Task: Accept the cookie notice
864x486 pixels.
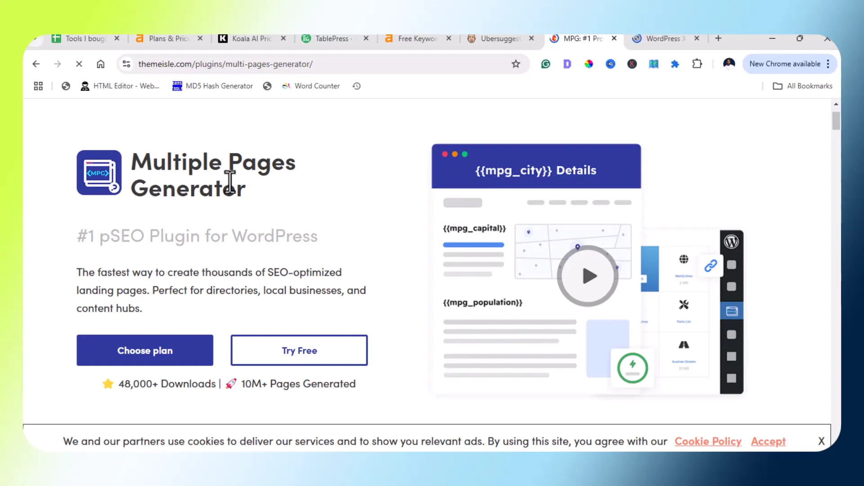Action: (x=768, y=441)
